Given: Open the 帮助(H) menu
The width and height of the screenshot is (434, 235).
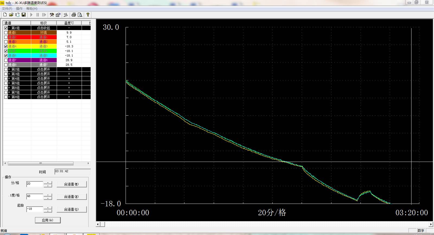Looking at the screenshot, I should tap(32, 9).
